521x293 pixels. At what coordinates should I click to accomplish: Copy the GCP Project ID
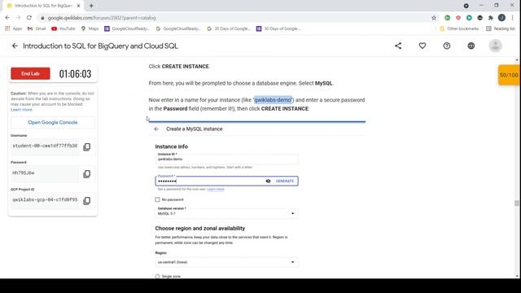click(x=87, y=201)
